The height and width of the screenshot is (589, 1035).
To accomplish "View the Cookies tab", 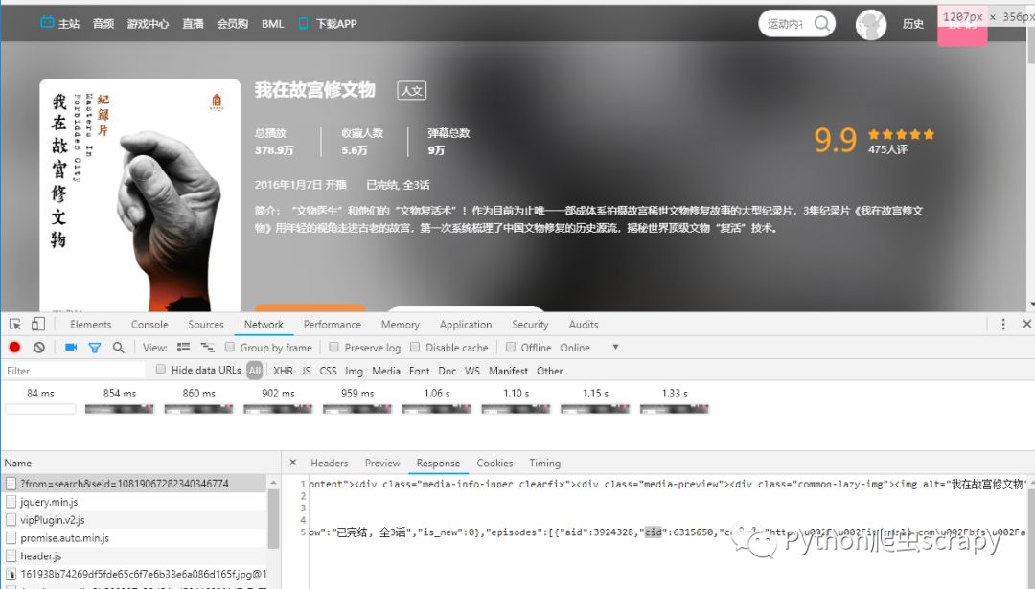I will point(494,463).
